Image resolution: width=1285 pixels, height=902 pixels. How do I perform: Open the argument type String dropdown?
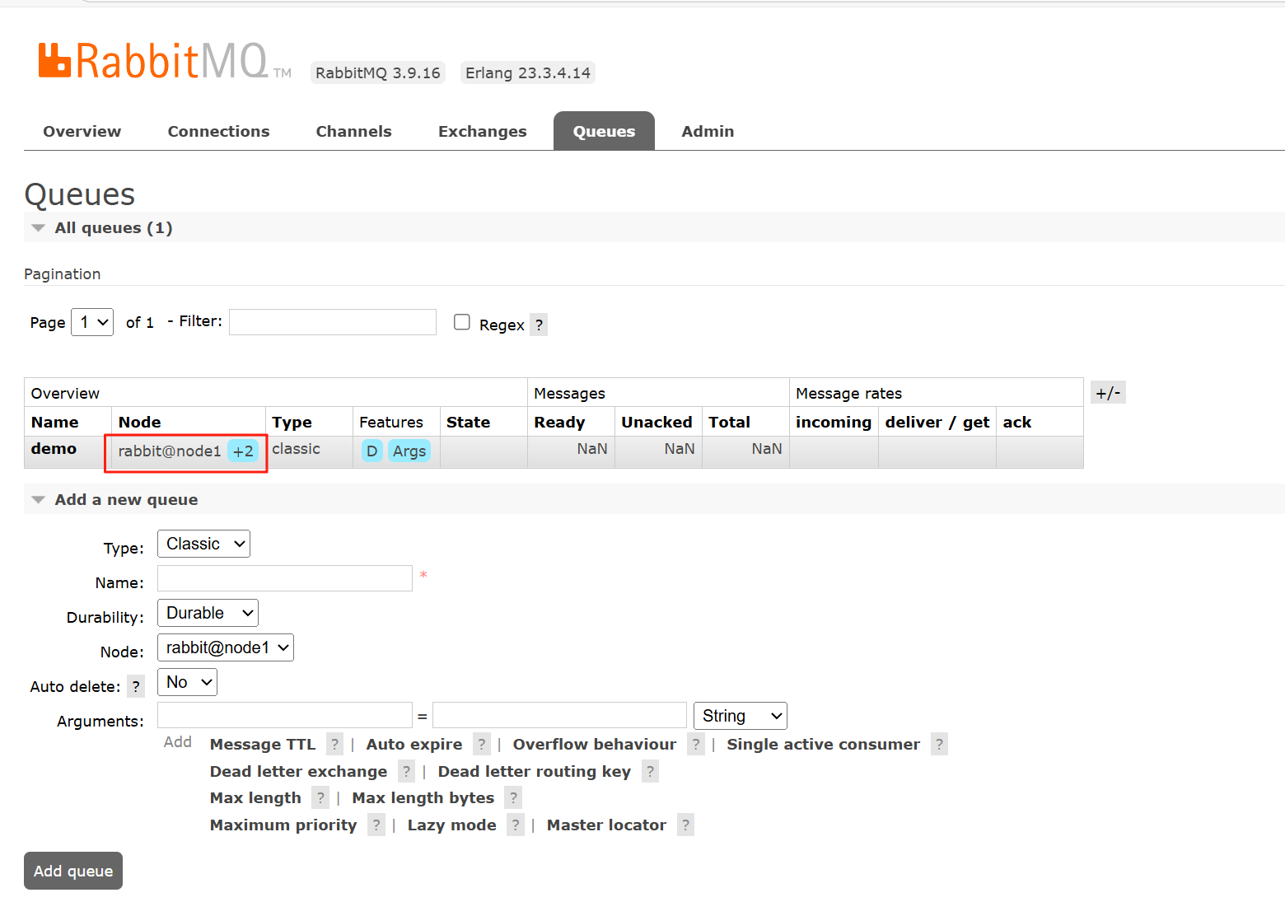(741, 716)
